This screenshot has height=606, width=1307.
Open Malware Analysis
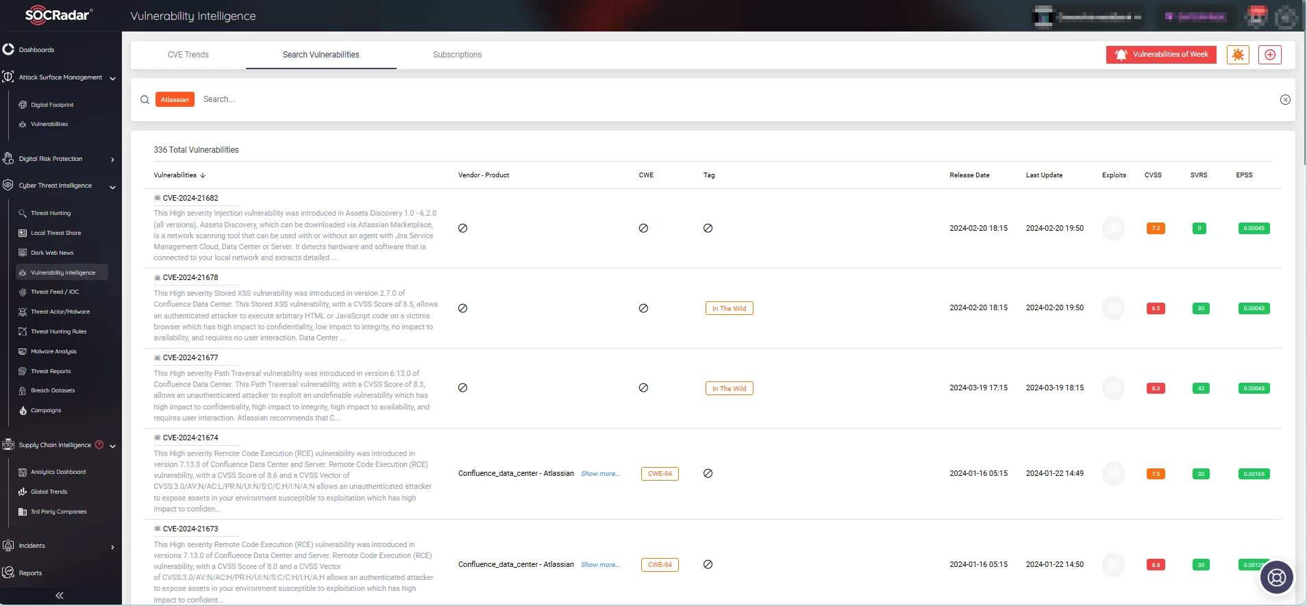click(x=53, y=351)
